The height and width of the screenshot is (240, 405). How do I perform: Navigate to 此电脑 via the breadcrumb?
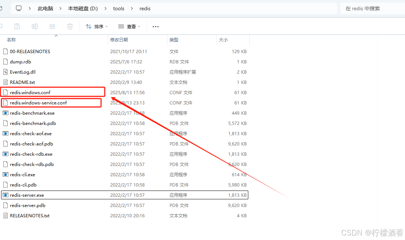[x=45, y=8]
